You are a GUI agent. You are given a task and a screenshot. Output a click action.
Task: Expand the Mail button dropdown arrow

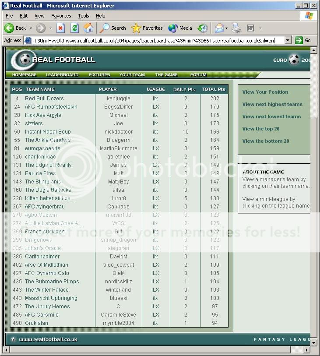226,28
